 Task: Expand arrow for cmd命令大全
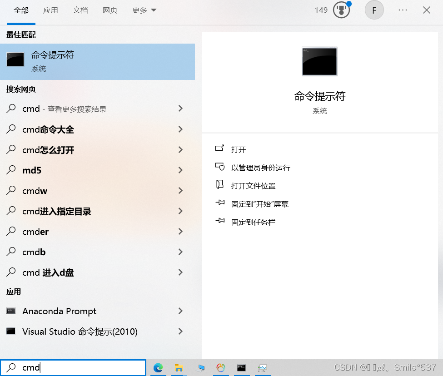click(180, 129)
